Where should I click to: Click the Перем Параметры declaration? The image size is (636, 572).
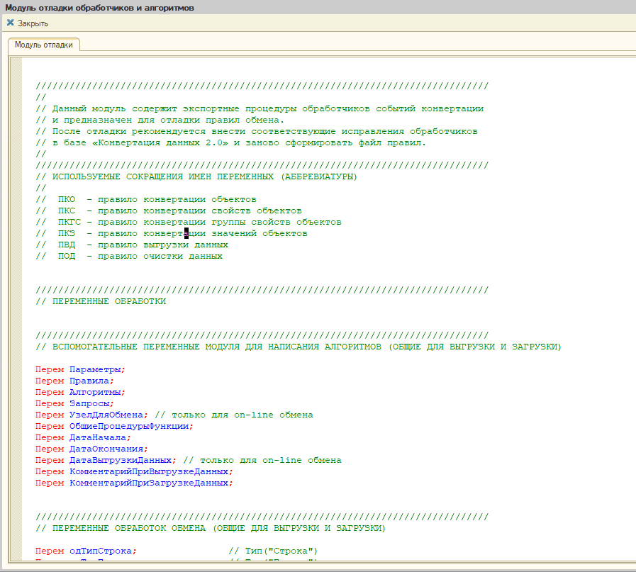[x=80, y=370]
